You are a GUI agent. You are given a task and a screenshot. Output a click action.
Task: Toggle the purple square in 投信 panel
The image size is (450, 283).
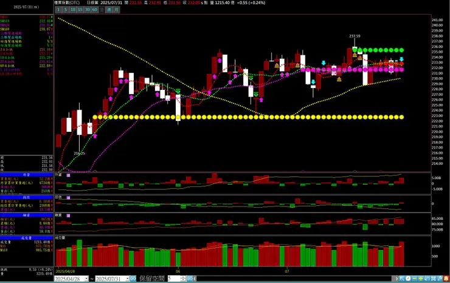click(x=68, y=197)
